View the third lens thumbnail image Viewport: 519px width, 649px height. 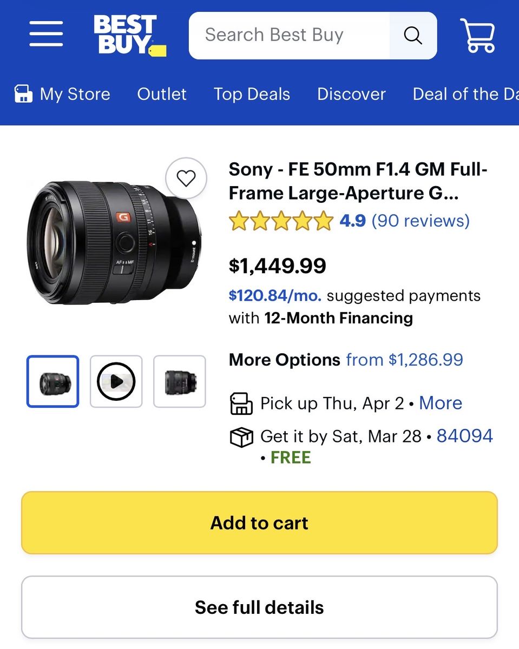pyautogui.click(x=180, y=381)
